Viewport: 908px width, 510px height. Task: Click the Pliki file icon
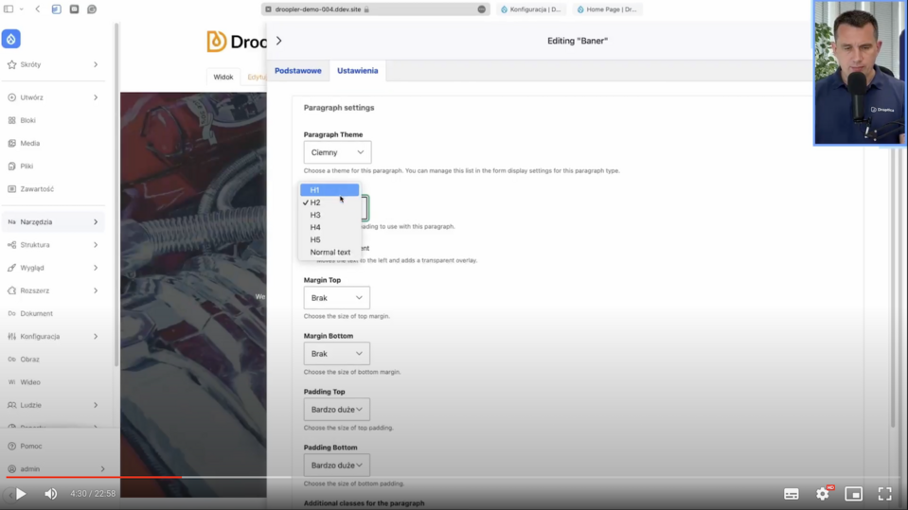[11, 167]
